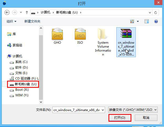
Task: Expand the address bar history dropdown
Action: 150,13
